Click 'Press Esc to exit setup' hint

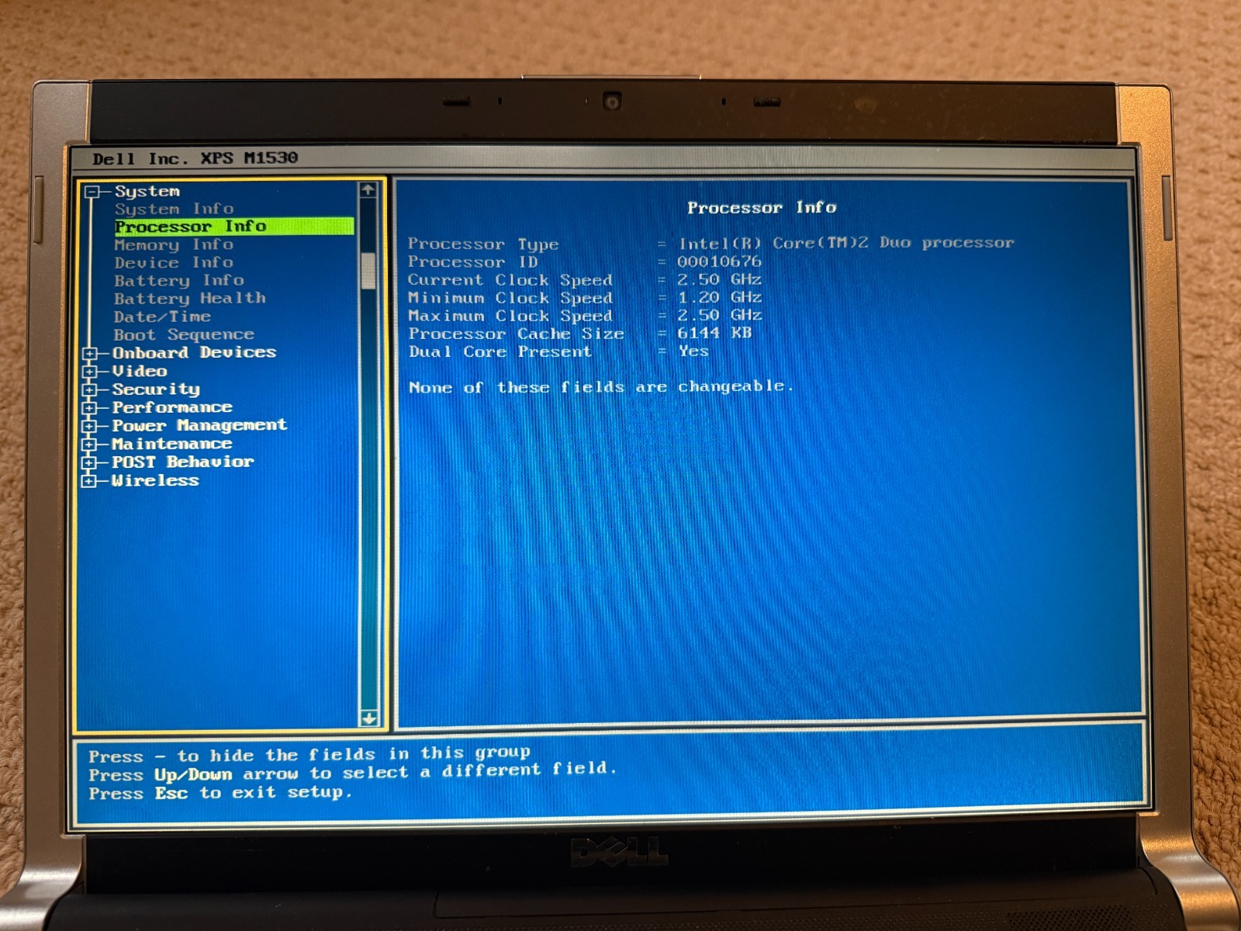[220, 793]
